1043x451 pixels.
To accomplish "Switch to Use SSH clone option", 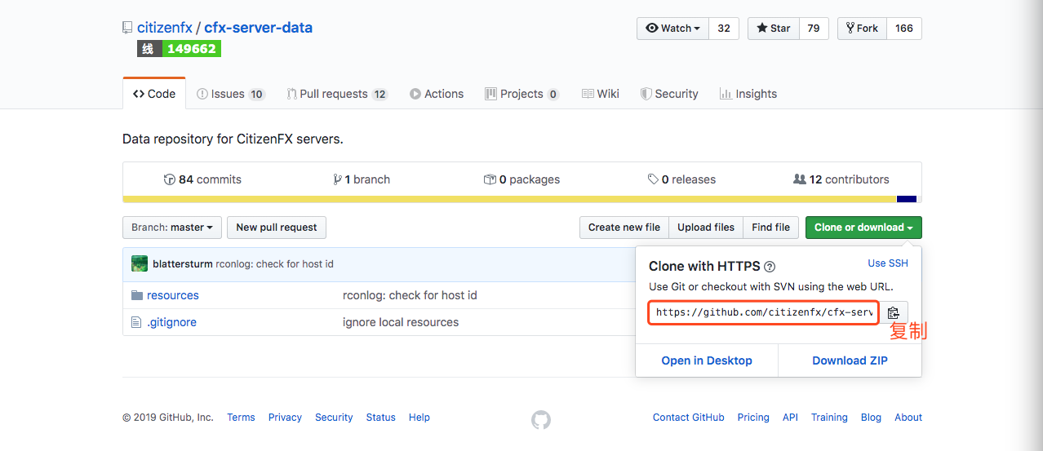I will tap(887, 263).
